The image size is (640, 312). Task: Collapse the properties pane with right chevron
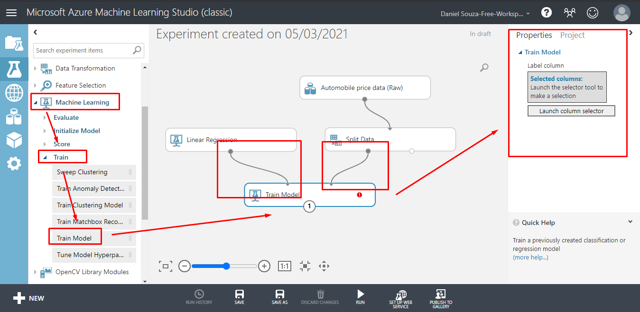(631, 33)
